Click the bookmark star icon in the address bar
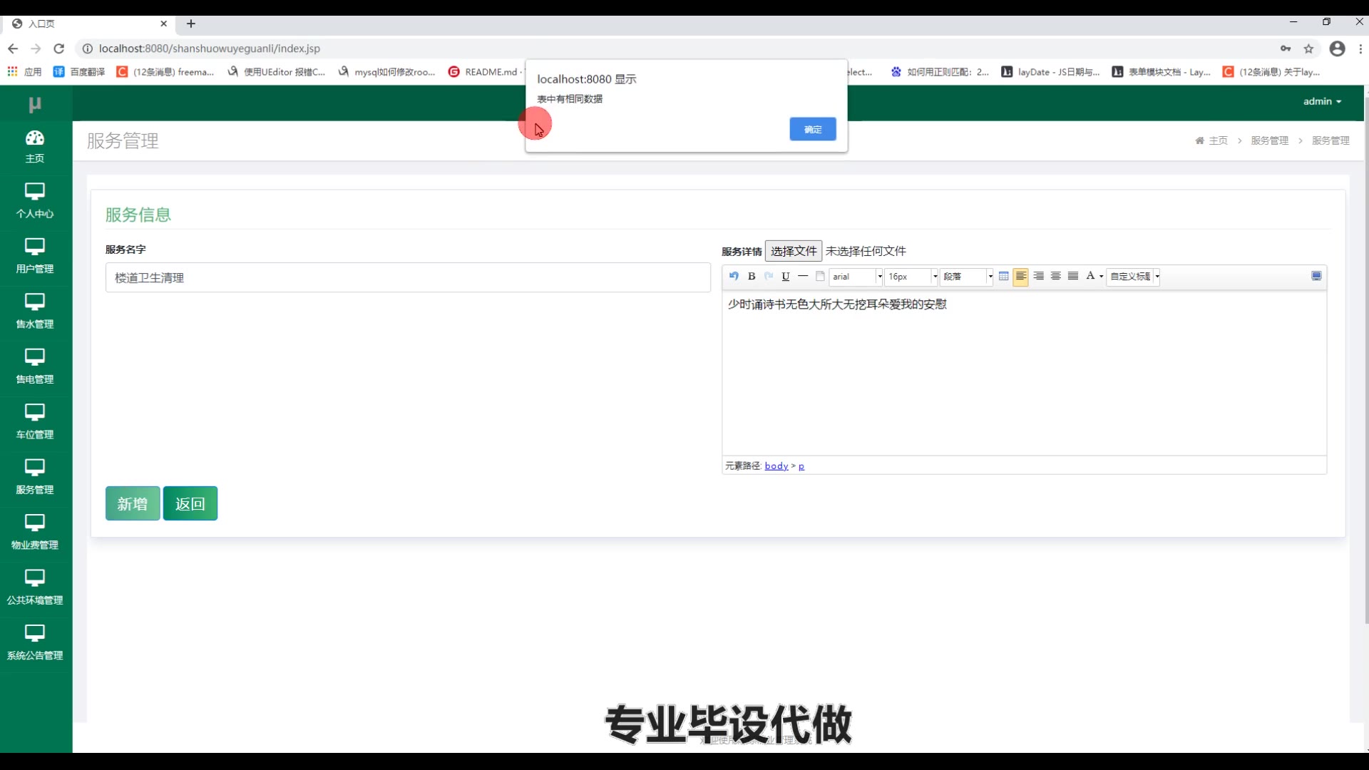 [1308, 48]
